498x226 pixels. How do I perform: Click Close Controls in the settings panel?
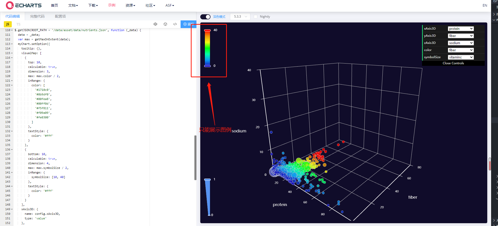pyautogui.click(x=453, y=63)
